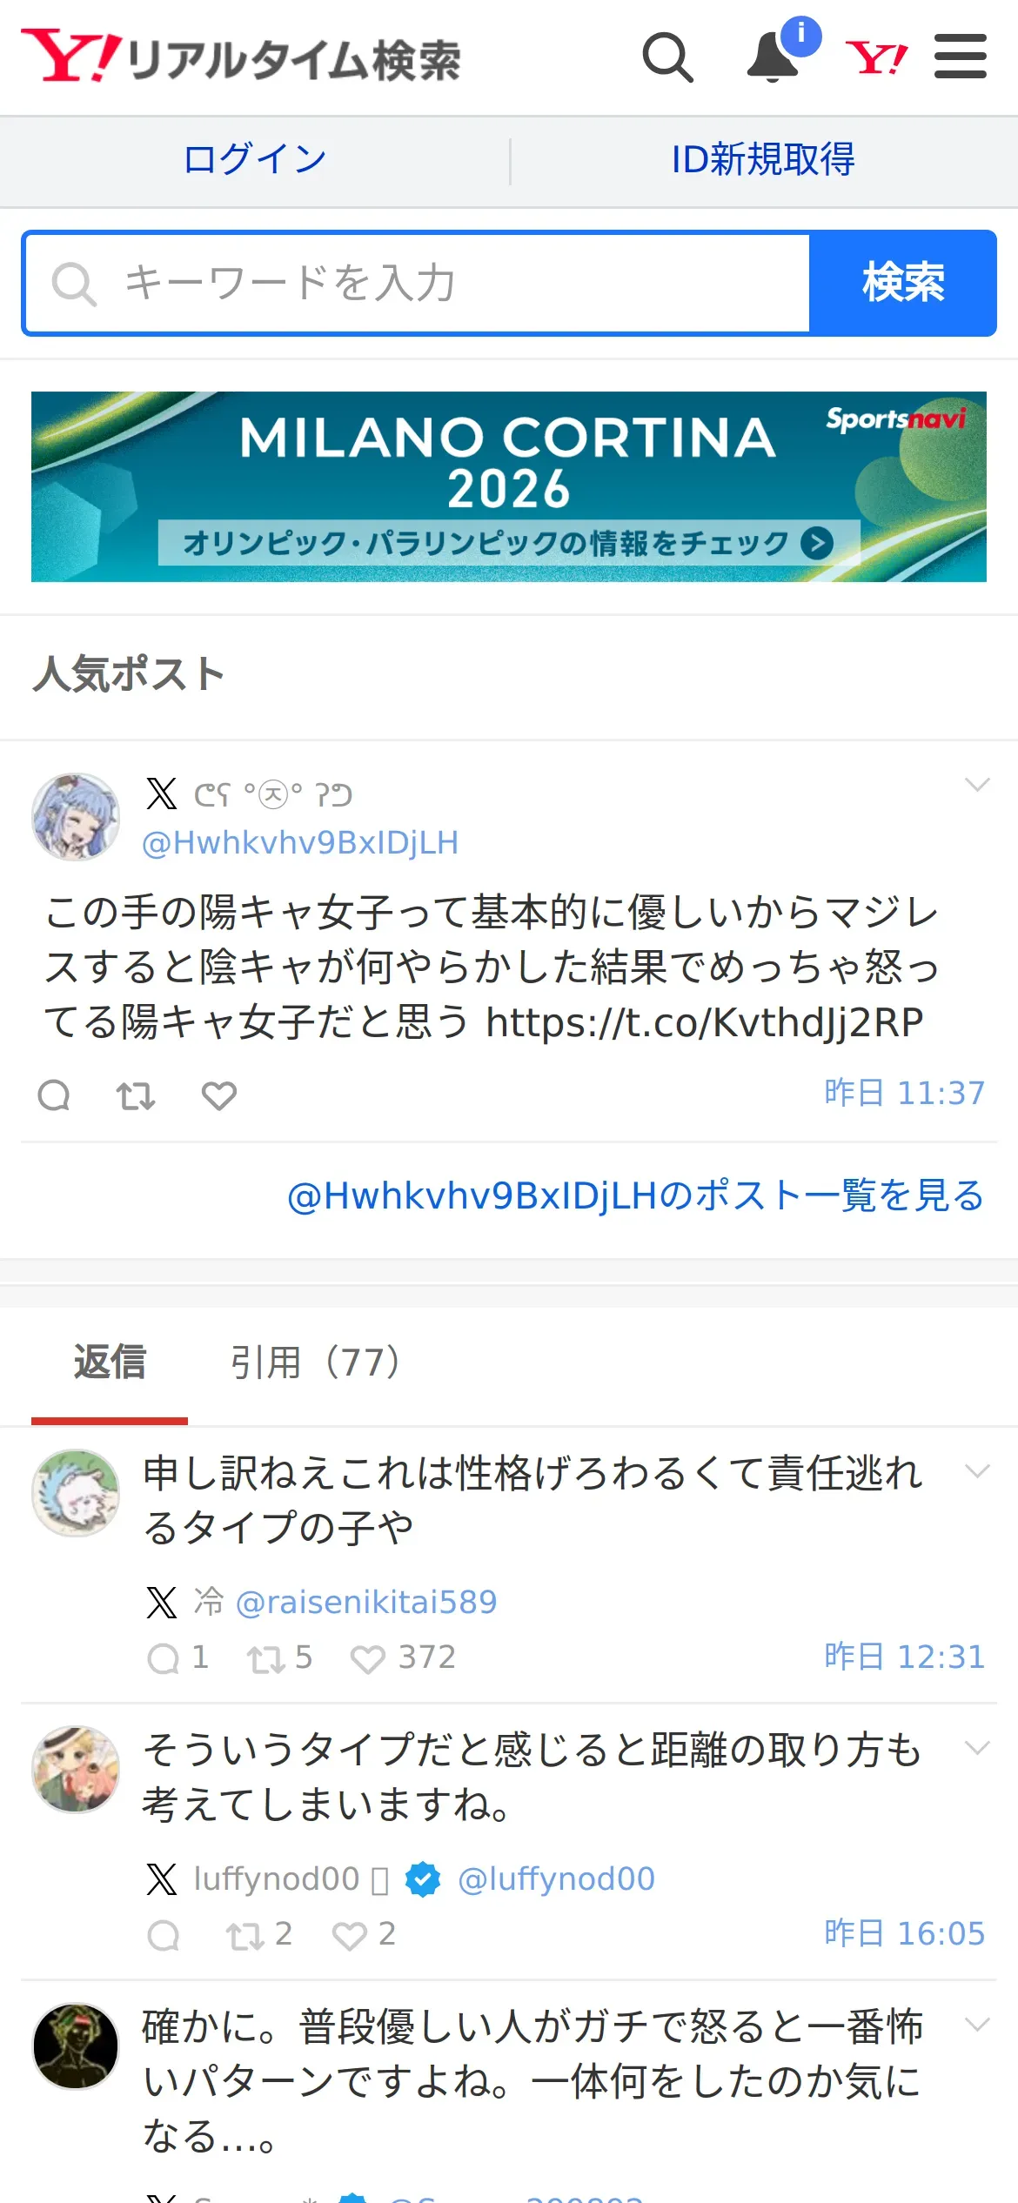This screenshot has height=2203, width=1018.
Task: Select the 返信 tab
Action: coord(110,1363)
